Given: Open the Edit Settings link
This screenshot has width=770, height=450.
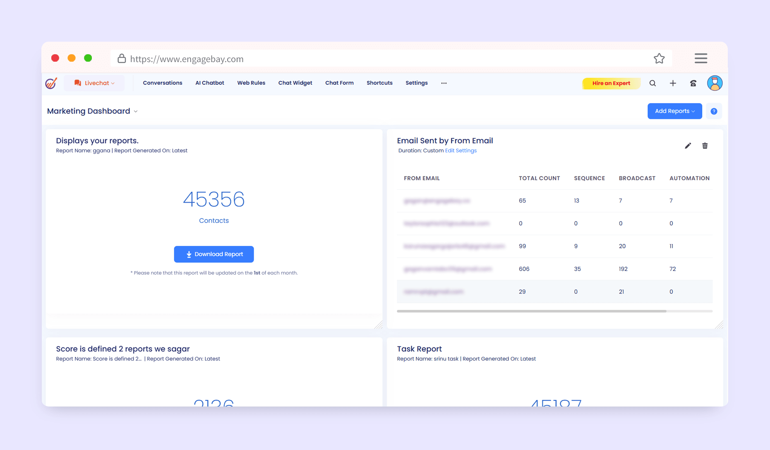Looking at the screenshot, I should pos(461,151).
